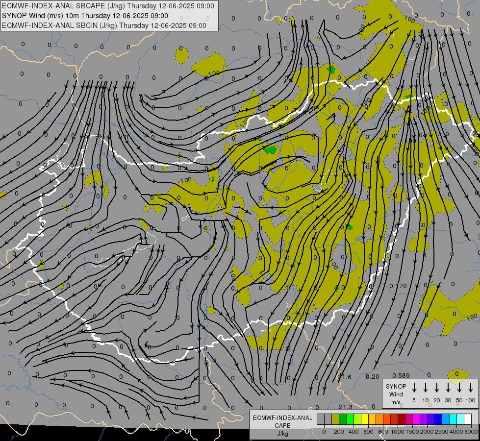Click the SBCIN title line in header
Screen dimensions: 480x441
tap(104, 25)
